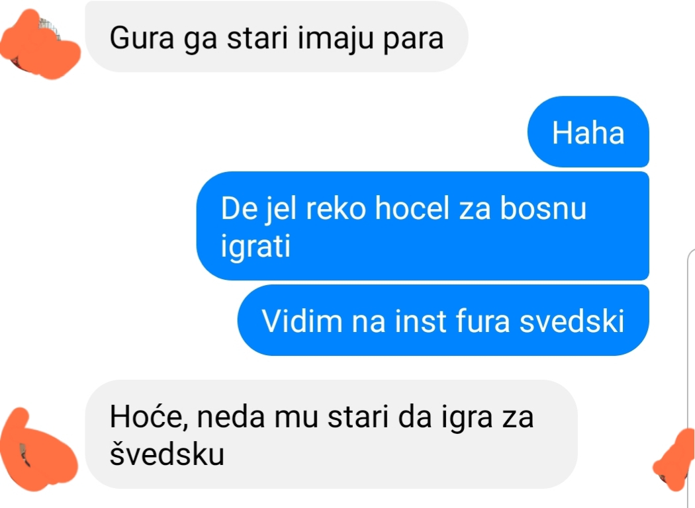Select the blue "Haha" message bubble
695x508 pixels.
click(x=588, y=132)
